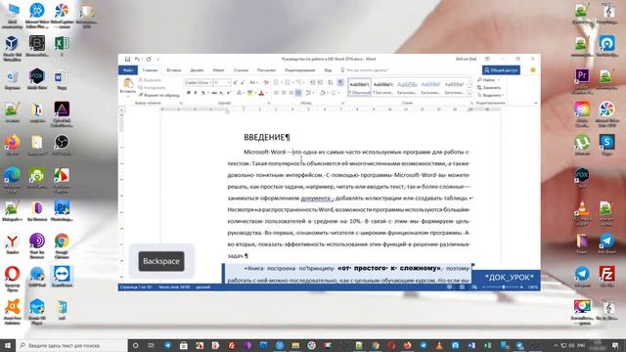Toggle justified paragraph alignment
This screenshot has height=352, width=626.
(298, 93)
